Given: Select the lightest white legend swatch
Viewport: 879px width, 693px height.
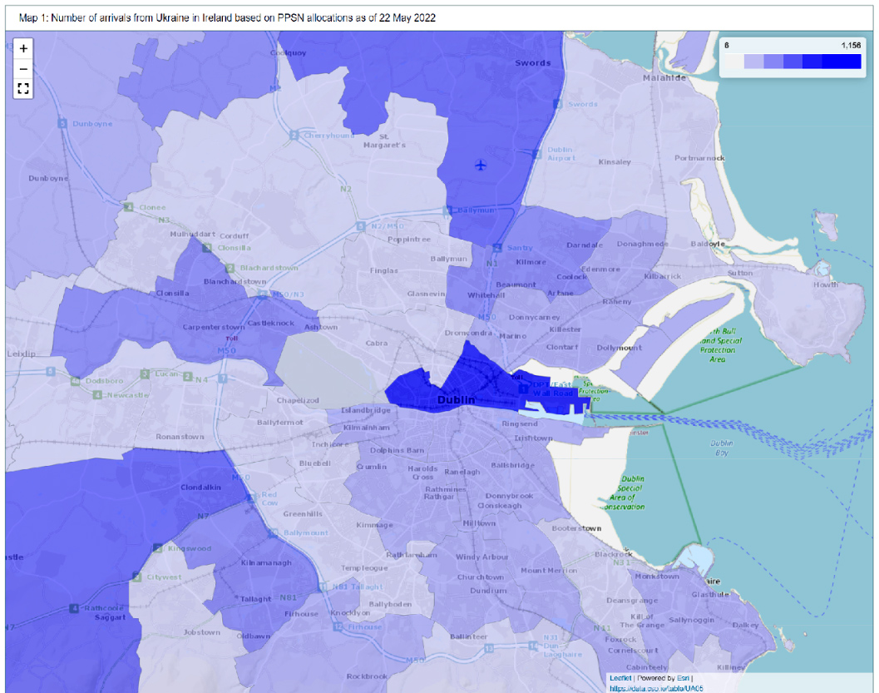Looking at the screenshot, I should tap(733, 62).
